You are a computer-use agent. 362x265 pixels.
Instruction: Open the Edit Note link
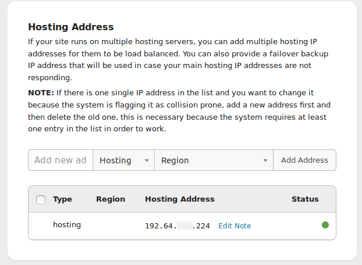point(235,226)
